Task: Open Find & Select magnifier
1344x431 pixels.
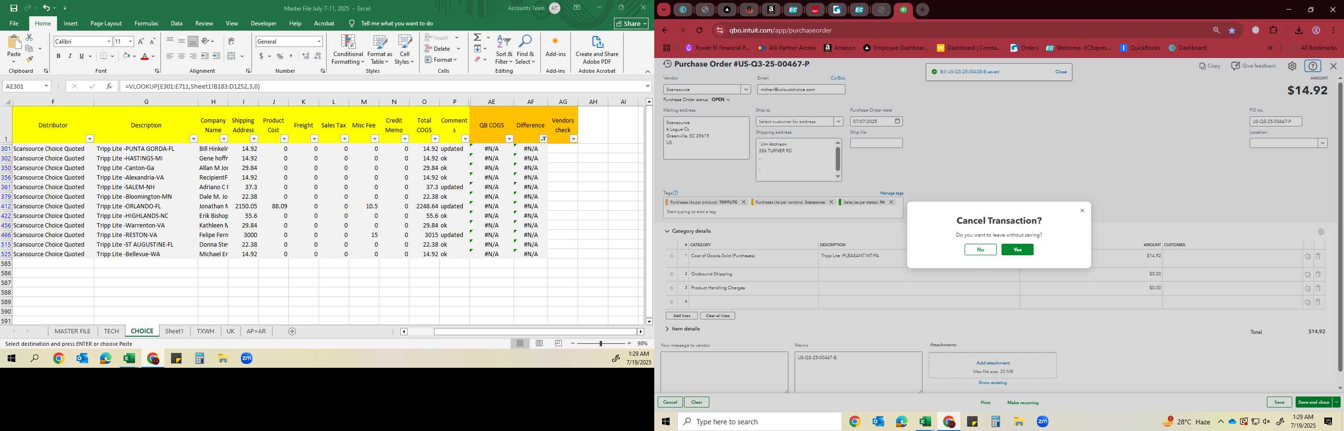Action: coord(525,50)
